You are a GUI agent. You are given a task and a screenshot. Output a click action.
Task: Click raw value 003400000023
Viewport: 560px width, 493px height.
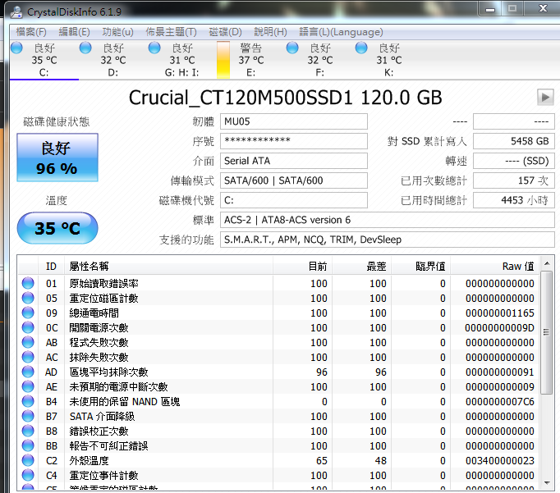click(x=499, y=460)
